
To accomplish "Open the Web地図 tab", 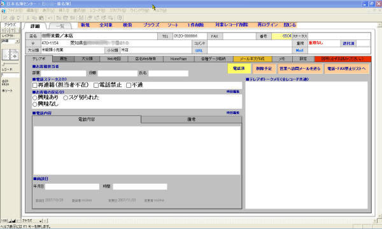I will click(114, 59).
